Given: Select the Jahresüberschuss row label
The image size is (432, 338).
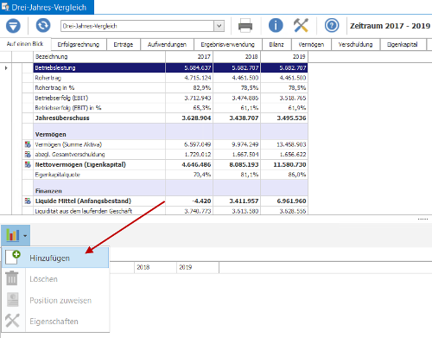Looking at the screenshot, I should [62, 118].
